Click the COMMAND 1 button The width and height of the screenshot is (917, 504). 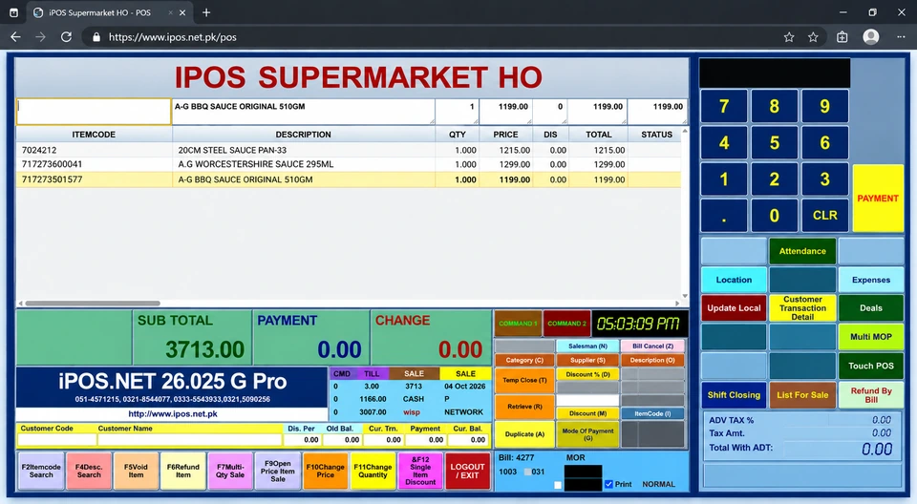point(518,324)
